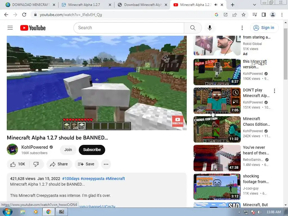Click the Sign in button
The image size is (288, 216).
point(264,28)
